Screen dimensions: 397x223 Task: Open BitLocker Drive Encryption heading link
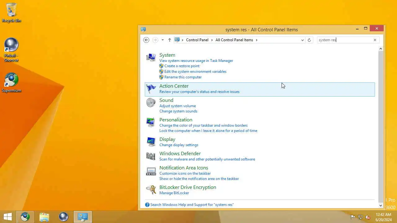pyautogui.click(x=188, y=187)
